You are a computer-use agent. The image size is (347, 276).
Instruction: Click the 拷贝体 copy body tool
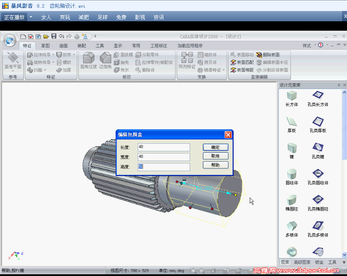click(207, 63)
